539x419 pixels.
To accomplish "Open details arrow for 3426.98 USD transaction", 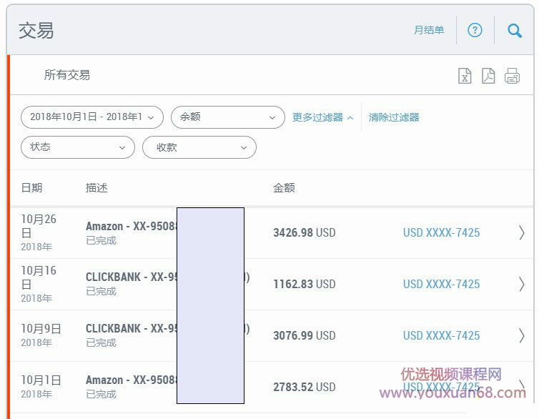I will [x=521, y=232].
